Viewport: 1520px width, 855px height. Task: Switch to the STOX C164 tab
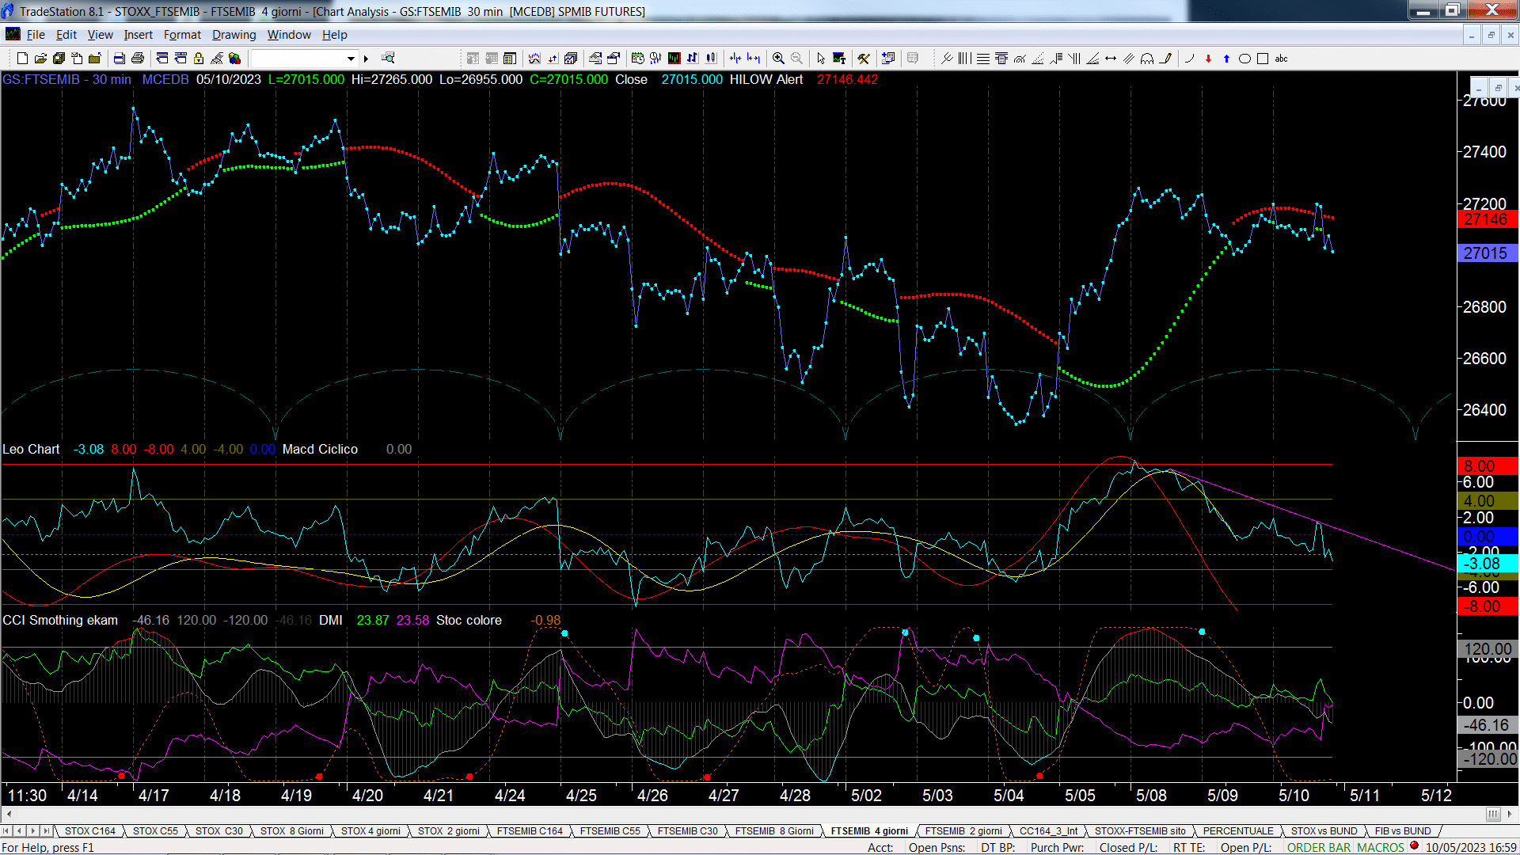pyautogui.click(x=90, y=831)
